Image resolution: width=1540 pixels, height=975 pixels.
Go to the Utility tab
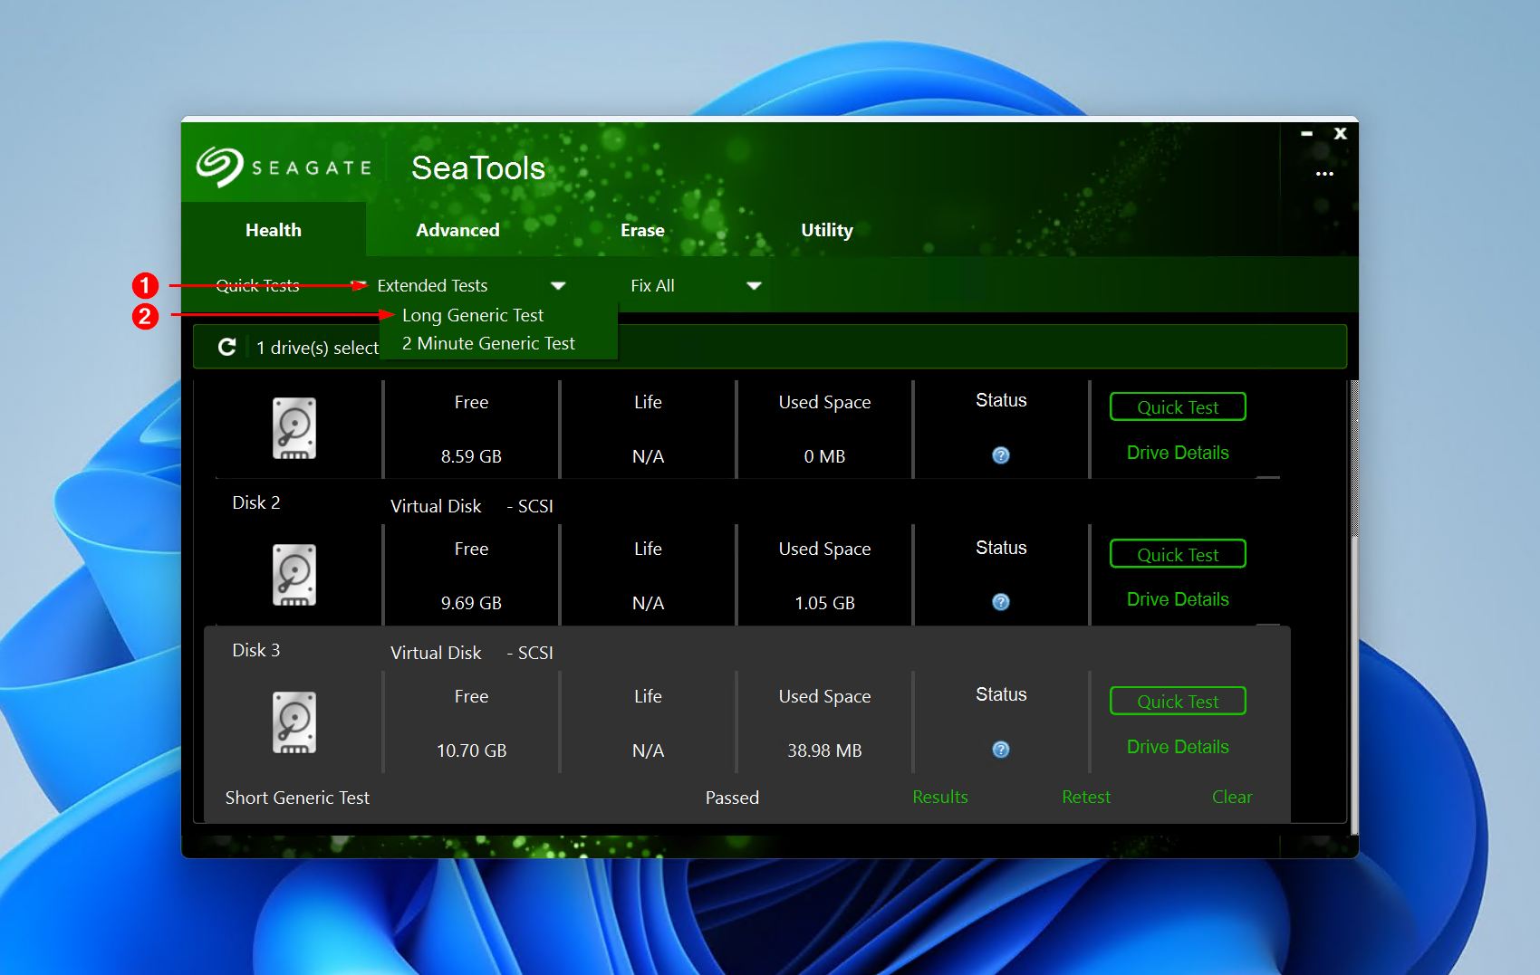[827, 230]
